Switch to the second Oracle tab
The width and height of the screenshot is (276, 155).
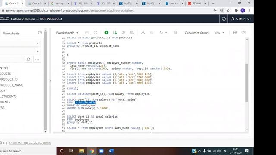pos(37,3)
